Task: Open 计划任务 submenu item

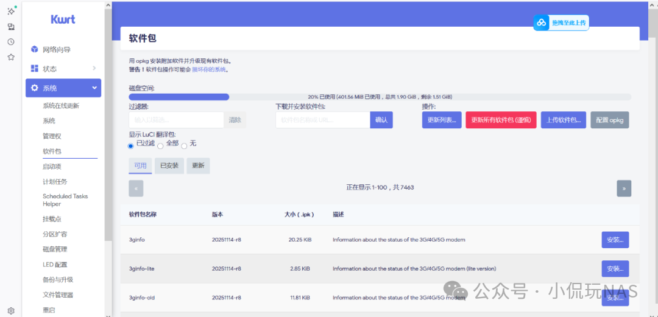Action: click(55, 181)
